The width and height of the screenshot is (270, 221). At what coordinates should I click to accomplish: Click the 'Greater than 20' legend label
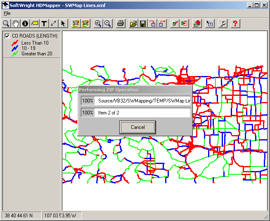37,54
